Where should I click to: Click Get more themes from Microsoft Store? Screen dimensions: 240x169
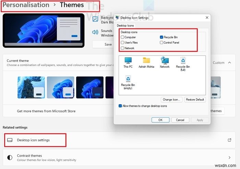46,111
